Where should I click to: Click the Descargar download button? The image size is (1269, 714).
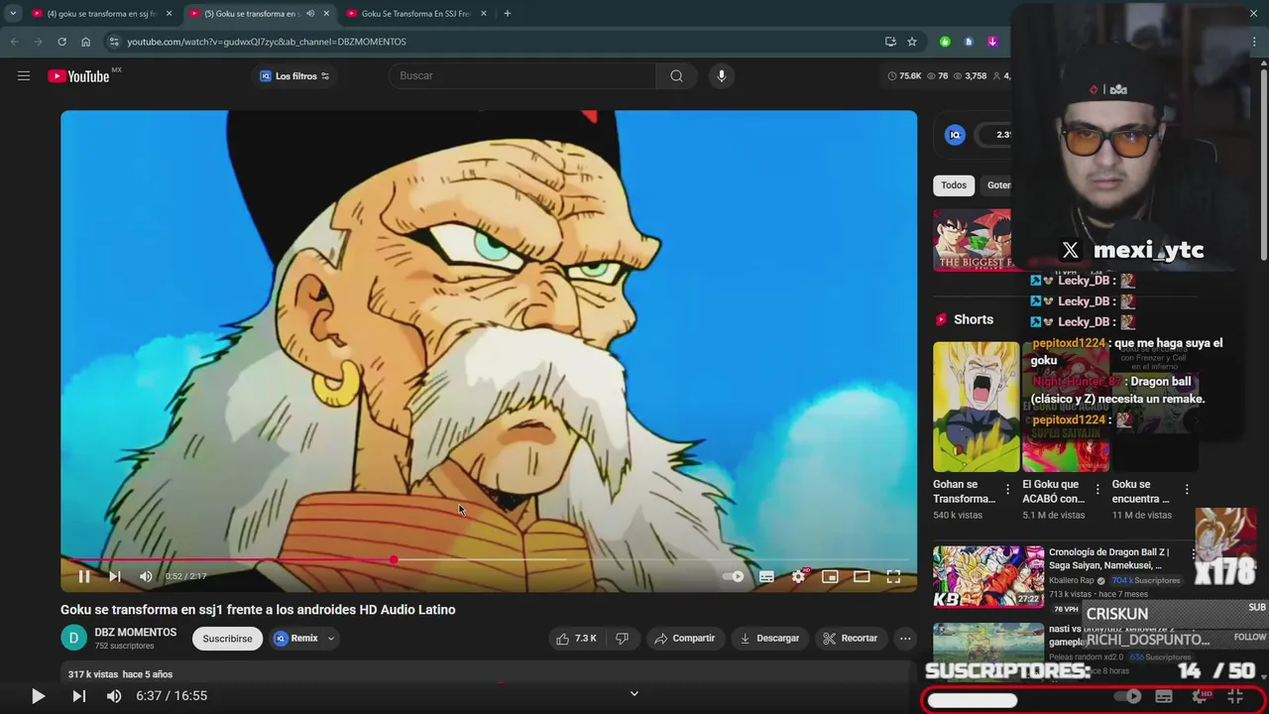pyautogui.click(x=769, y=639)
